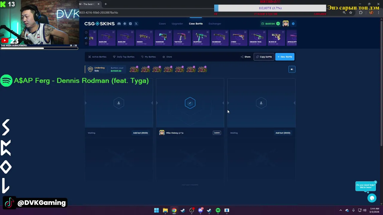Open the live chat support widget
Image resolution: width=383 pixels, height=215 pixels.
(372, 198)
